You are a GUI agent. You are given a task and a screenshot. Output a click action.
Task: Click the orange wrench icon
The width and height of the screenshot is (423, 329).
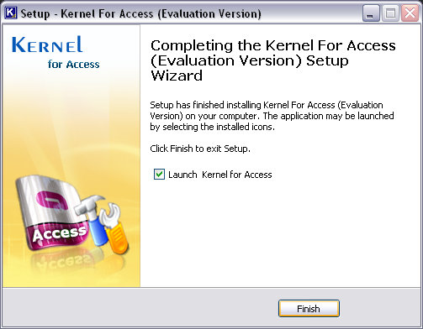115,228
